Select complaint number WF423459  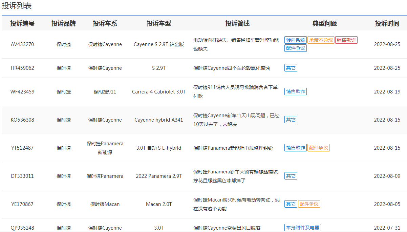[22, 92]
